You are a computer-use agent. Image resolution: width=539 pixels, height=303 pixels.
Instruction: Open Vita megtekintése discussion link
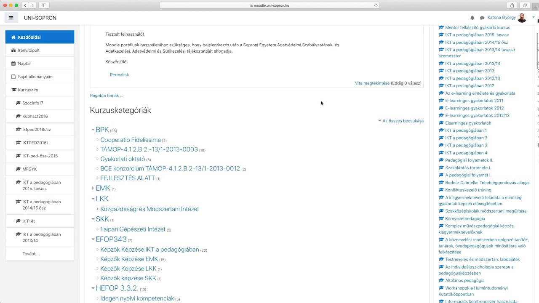point(372,83)
